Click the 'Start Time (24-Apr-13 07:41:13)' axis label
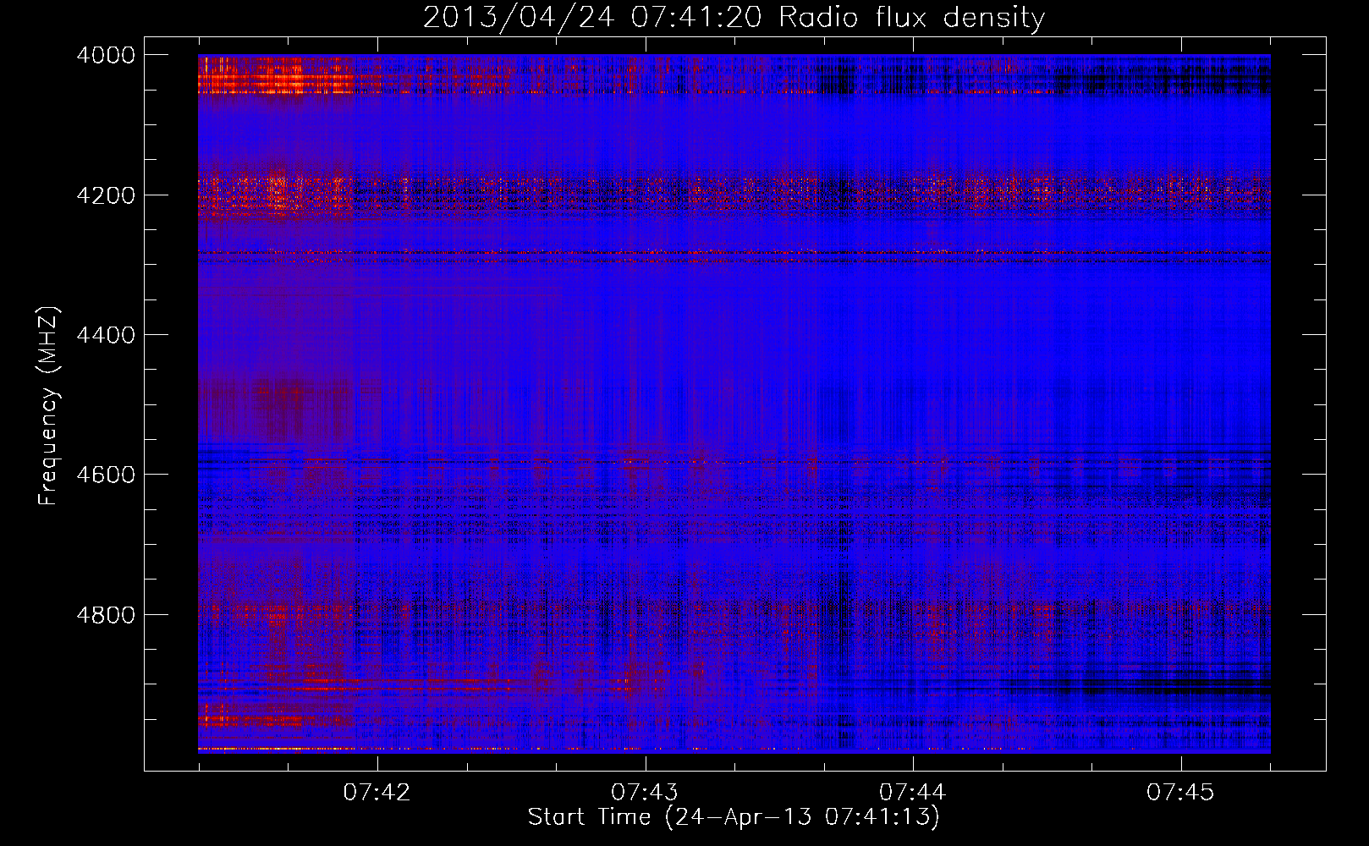The width and height of the screenshot is (1369, 846). click(734, 817)
